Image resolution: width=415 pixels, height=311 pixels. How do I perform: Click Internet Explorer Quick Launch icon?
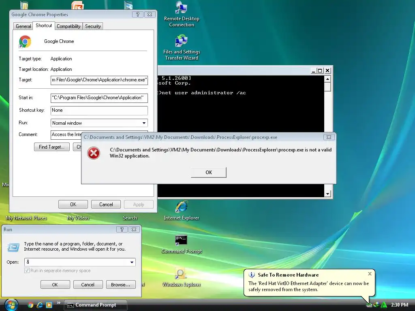(40, 305)
